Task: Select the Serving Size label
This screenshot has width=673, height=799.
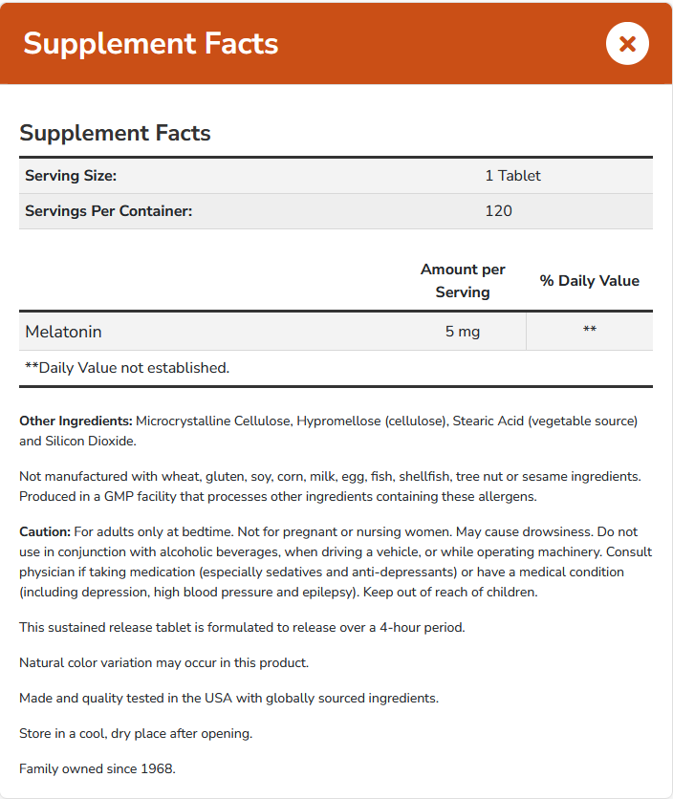Action: [71, 176]
